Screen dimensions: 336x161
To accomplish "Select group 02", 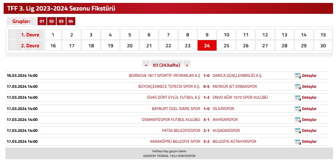I will tap(51, 21).
